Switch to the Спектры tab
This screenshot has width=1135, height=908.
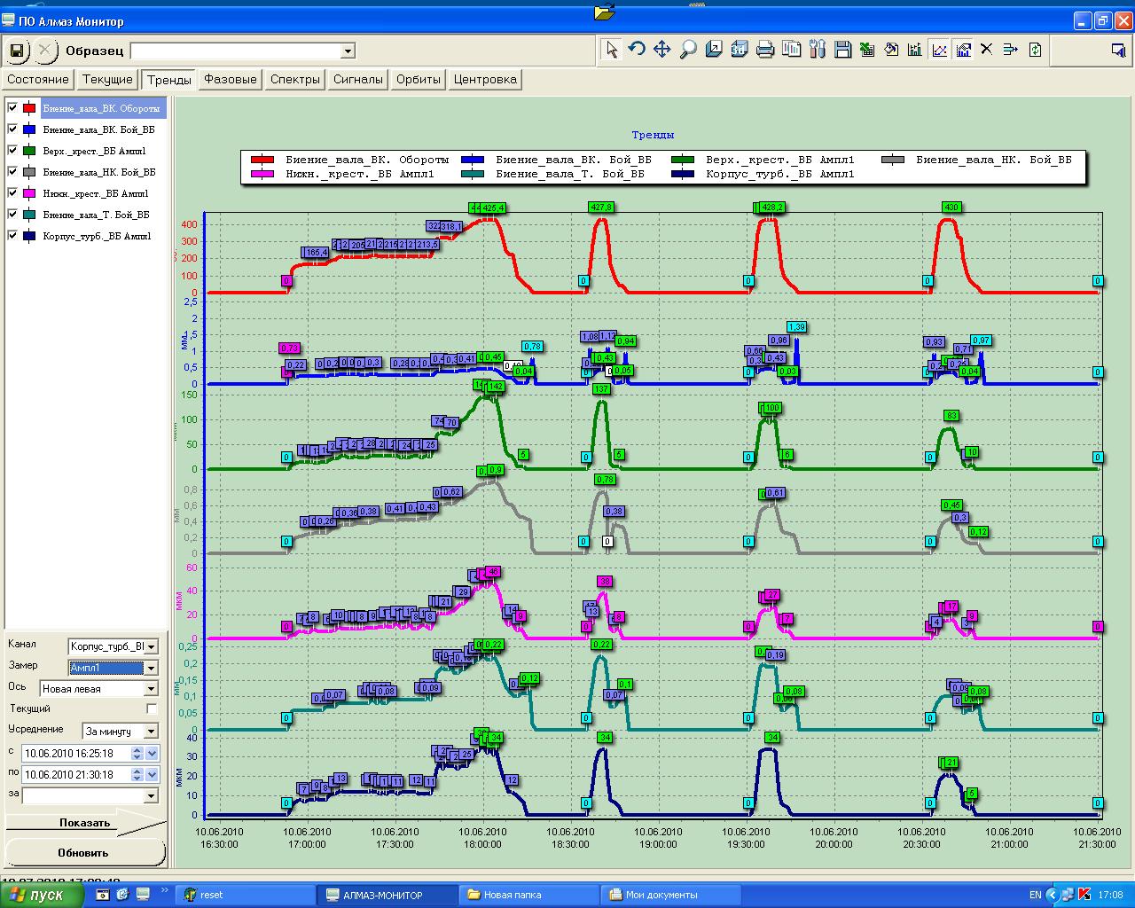tap(295, 79)
